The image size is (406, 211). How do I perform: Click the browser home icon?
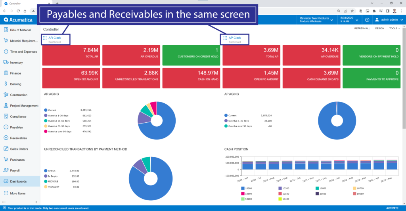pyautogui.click(x=25, y=11)
